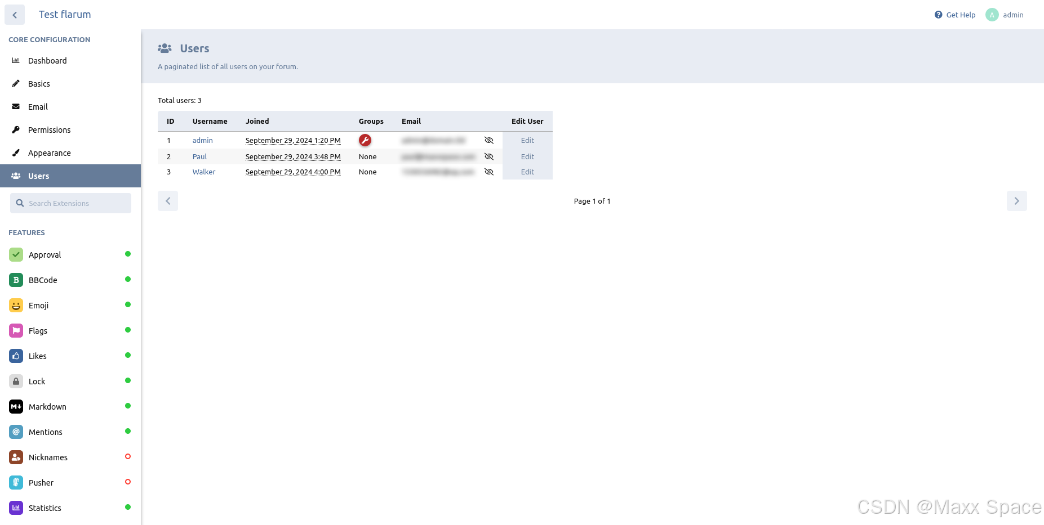
Task: Click the Users group icon in the sidebar
Action: [16, 176]
